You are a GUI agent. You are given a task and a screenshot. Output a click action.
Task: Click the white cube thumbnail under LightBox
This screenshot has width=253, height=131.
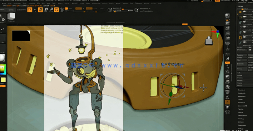point(11,16)
